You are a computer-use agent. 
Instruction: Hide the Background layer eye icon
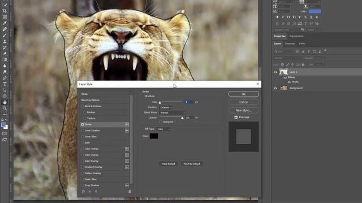point(275,88)
